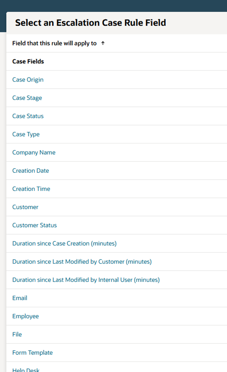Click the Case Fields group header
The image size is (227, 372).
[x=28, y=61]
